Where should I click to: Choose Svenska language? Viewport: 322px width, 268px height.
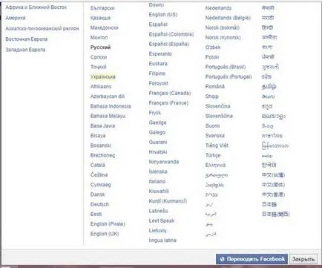pos(215,136)
